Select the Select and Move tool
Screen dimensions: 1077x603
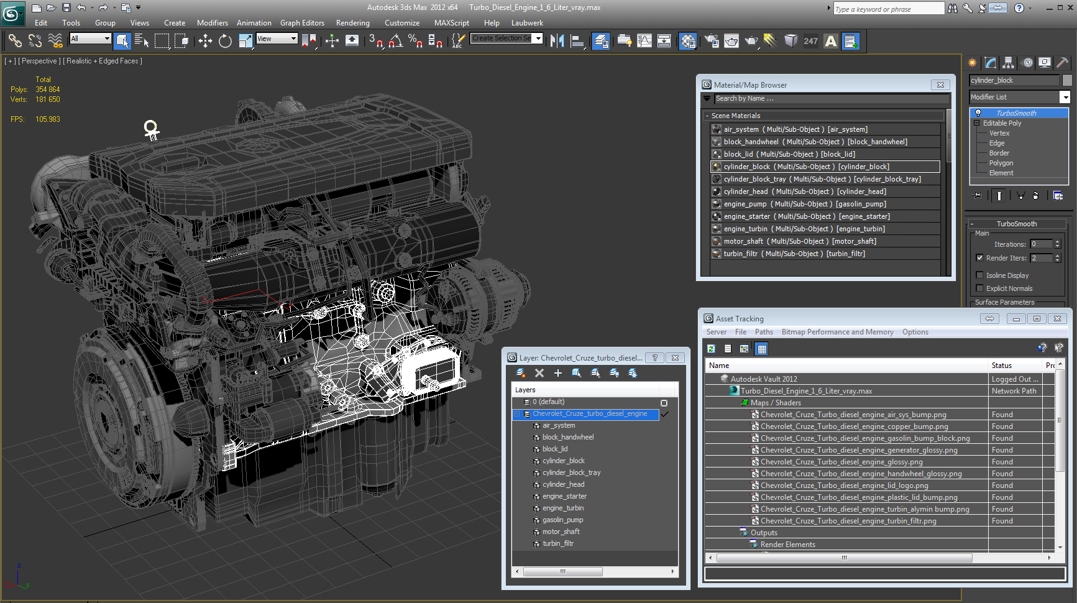[205, 41]
